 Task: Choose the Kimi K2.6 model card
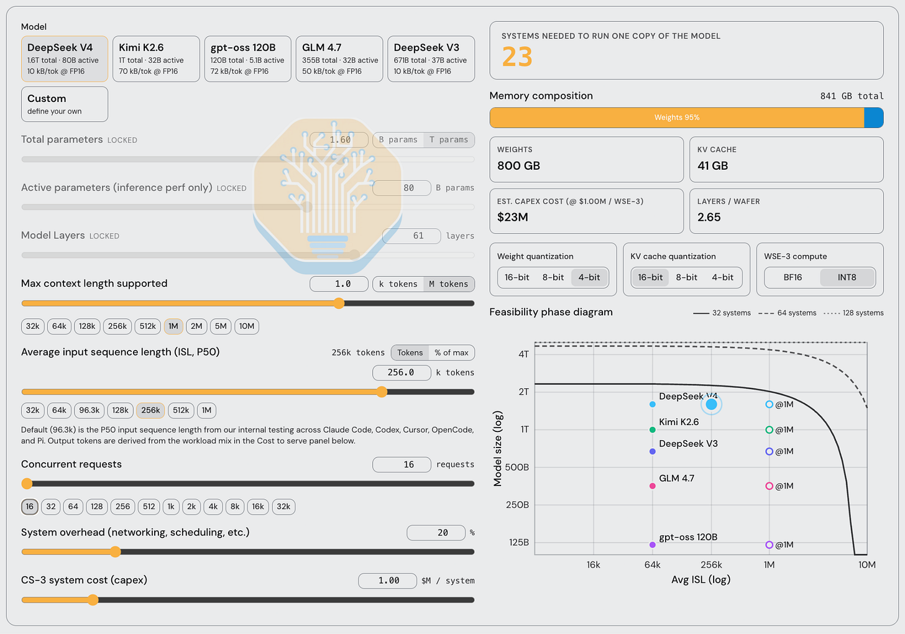coord(156,59)
